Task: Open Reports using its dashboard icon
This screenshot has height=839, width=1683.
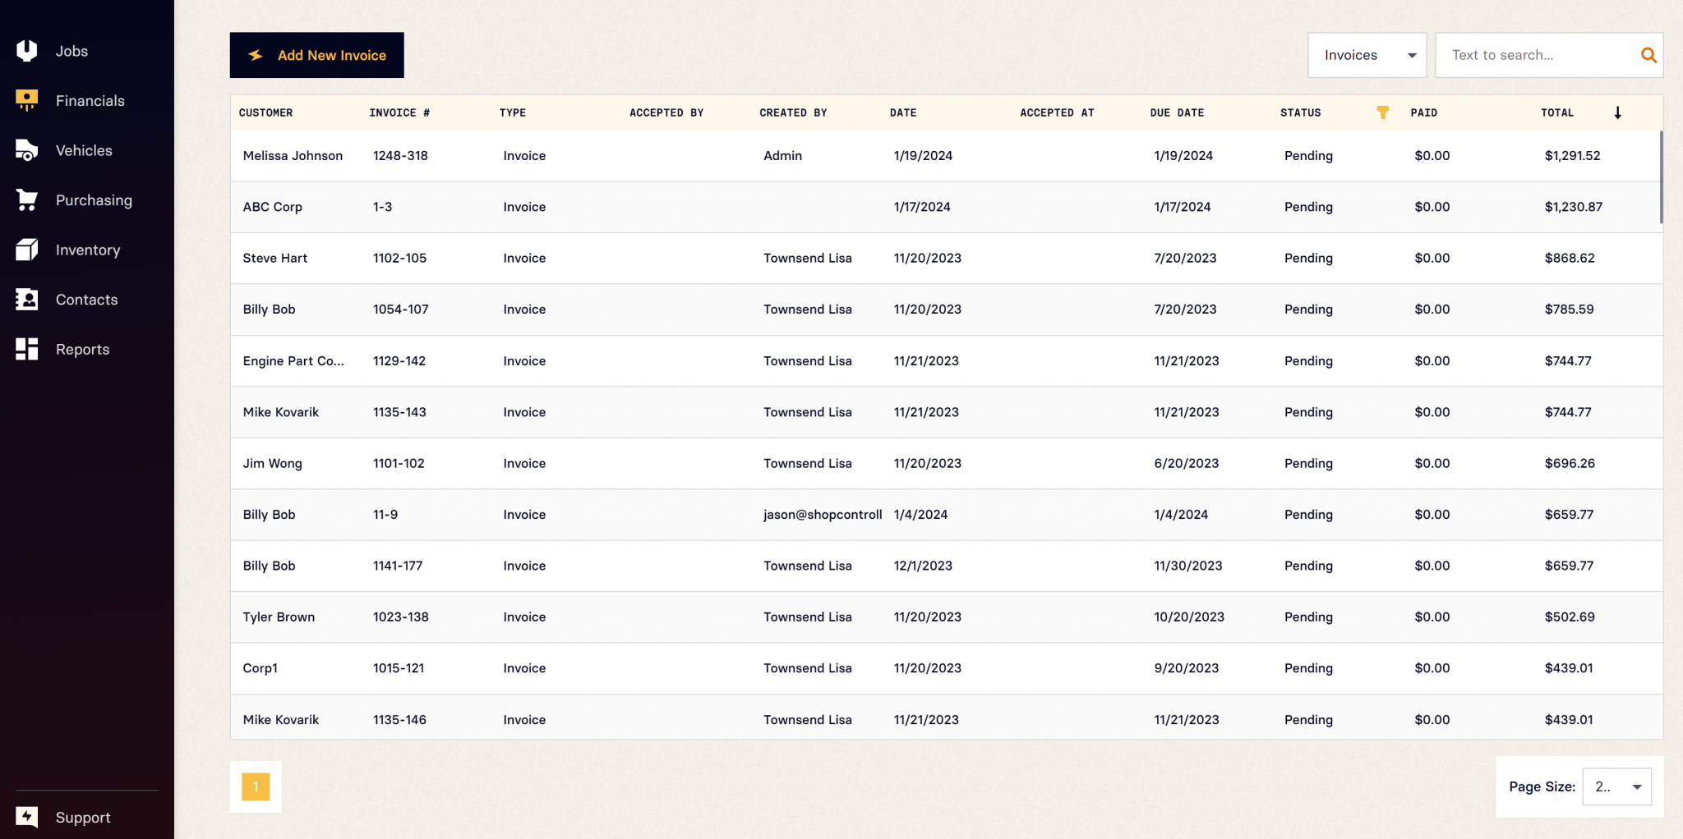Action: coord(26,349)
